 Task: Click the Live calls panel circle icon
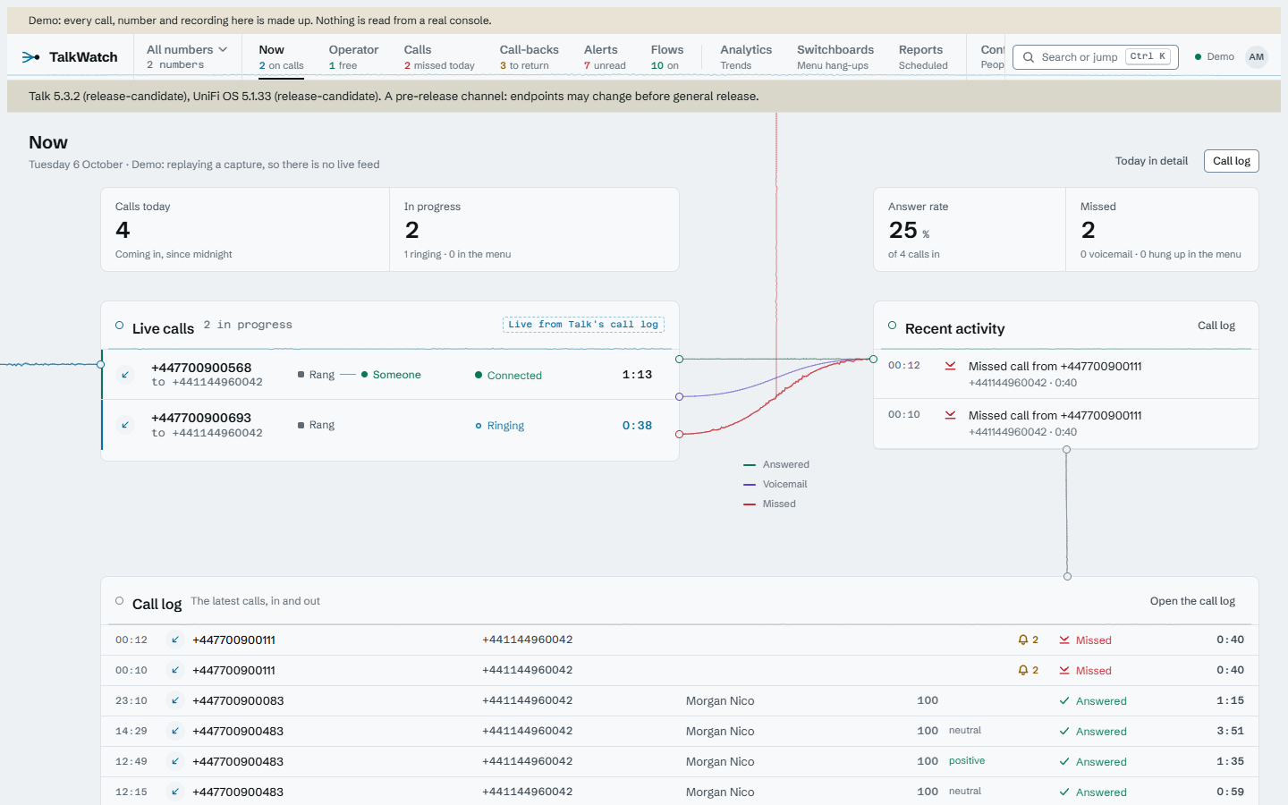tap(119, 326)
